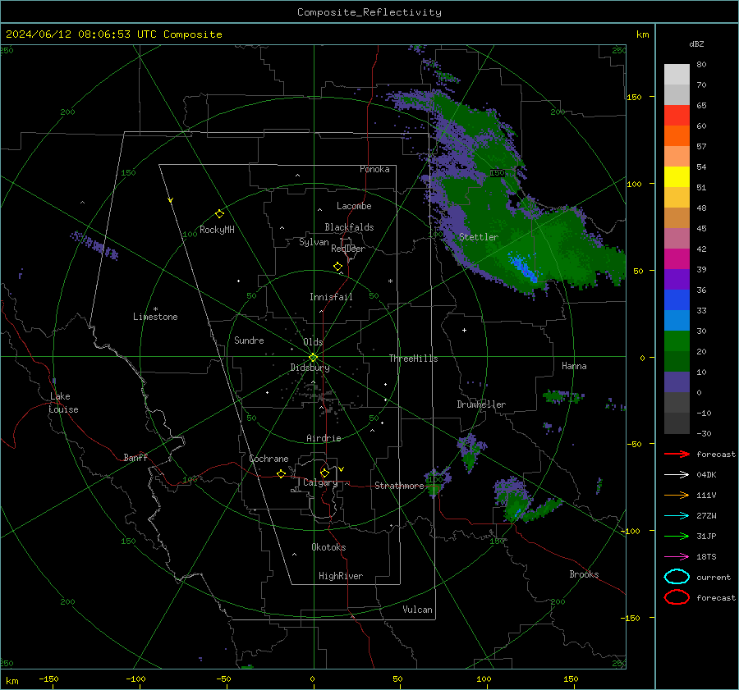Image resolution: width=739 pixels, height=690 pixels.
Task: Click the Hanna label
Action: (x=574, y=366)
